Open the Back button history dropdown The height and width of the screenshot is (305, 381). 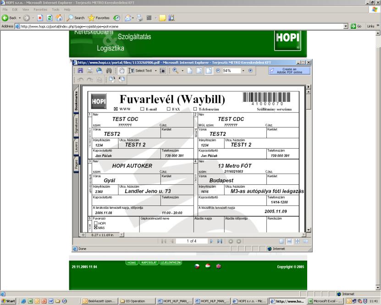20,18
